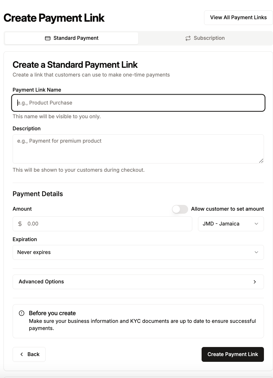273x378 pixels.
Task: Click the alert circle icon beside Before you create
Action: [x=21, y=313]
